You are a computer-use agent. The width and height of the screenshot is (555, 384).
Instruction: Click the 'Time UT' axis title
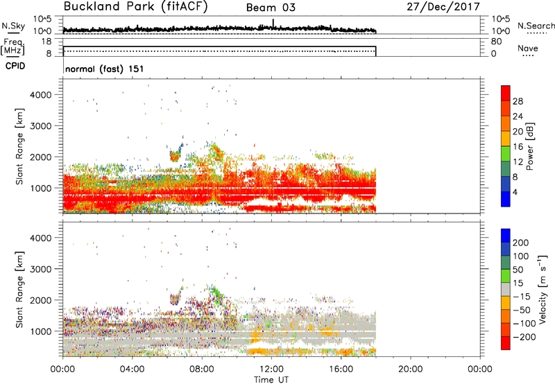(x=271, y=380)
